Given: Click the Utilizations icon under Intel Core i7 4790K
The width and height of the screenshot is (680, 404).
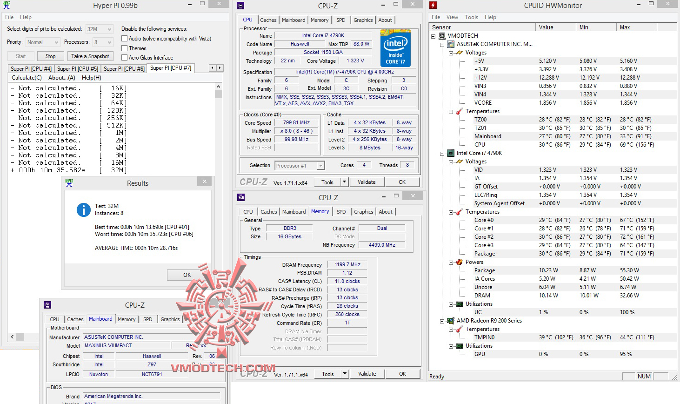Looking at the screenshot, I should tap(460, 304).
